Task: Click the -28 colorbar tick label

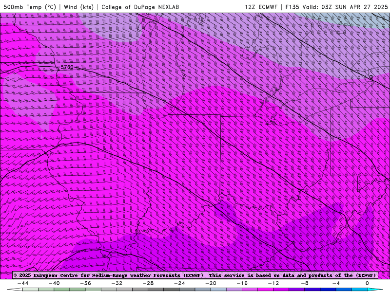Action: [148, 283]
